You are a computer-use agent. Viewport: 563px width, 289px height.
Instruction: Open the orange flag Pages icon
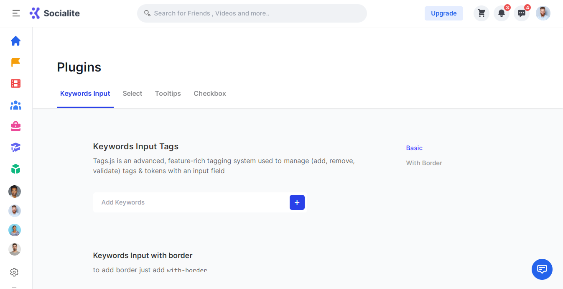click(15, 62)
